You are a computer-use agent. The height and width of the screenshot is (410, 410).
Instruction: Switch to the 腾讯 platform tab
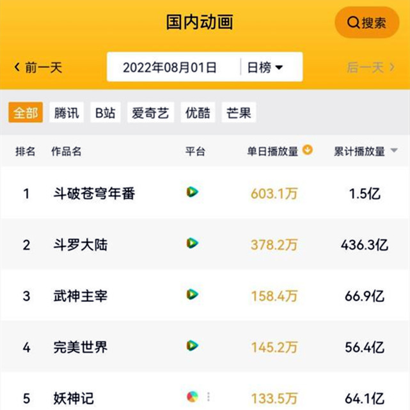coord(67,113)
